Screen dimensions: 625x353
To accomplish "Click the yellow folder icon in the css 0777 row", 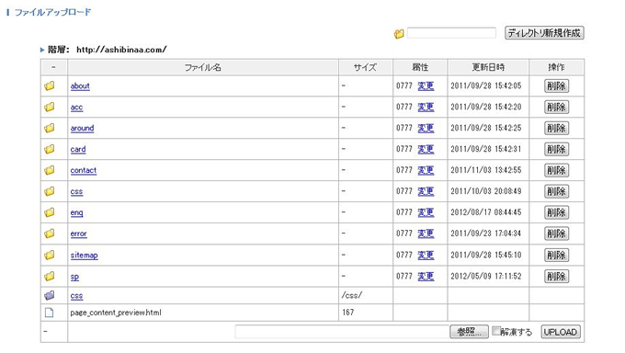I will 50,191.
